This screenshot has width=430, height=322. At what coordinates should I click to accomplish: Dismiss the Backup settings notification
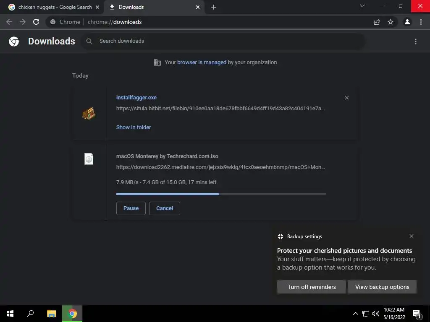(412, 236)
